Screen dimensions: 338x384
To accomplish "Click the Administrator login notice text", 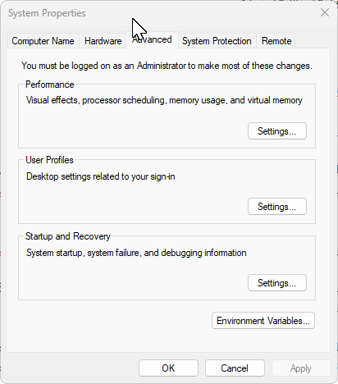I will tap(167, 66).
